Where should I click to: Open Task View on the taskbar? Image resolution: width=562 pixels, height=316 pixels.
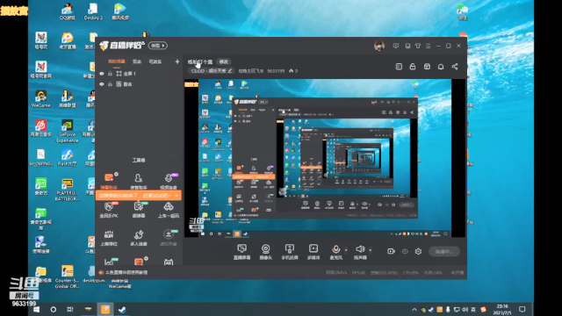click(70, 310)
